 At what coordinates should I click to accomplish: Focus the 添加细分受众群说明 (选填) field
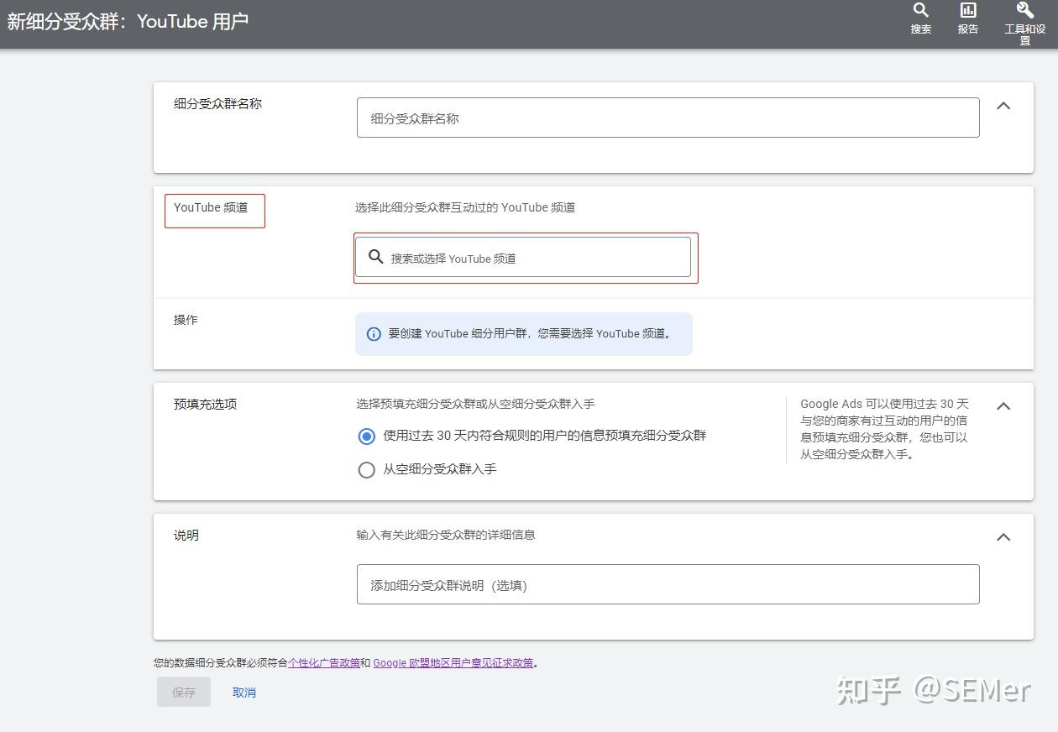668,584
